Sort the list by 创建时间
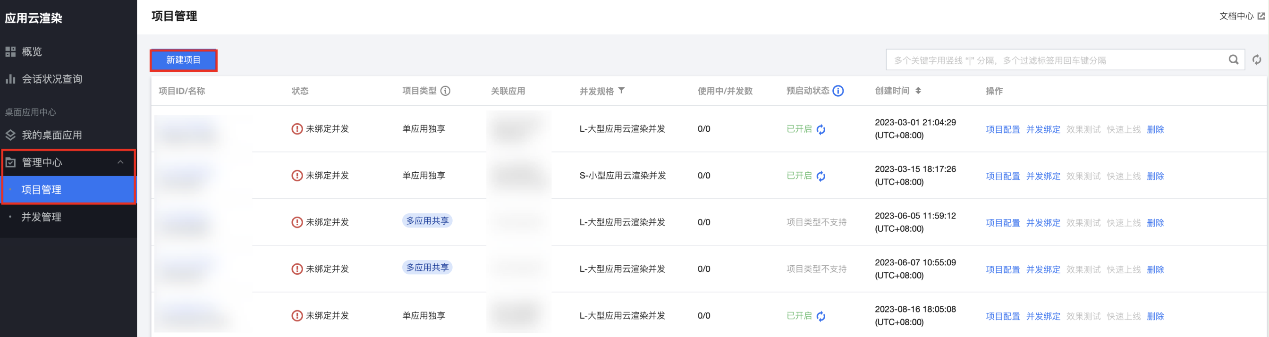Viewport: 1269px width, 337px height. [x=918, y=91]
